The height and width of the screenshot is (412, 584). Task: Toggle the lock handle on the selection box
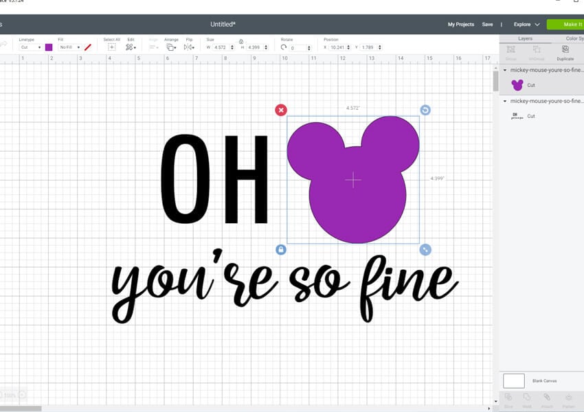pyautogui.click(x=281, y=250)
